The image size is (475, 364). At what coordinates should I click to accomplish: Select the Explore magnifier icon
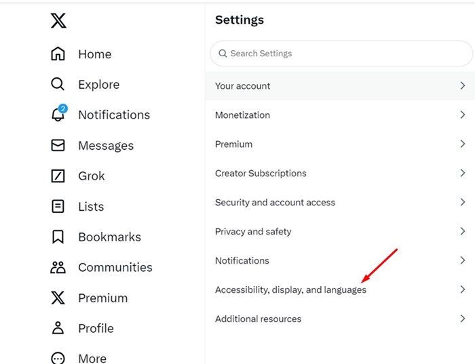58,84
